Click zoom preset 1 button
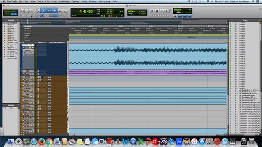The height and width of the screenshot is (147, 262). tap(22, 16)
